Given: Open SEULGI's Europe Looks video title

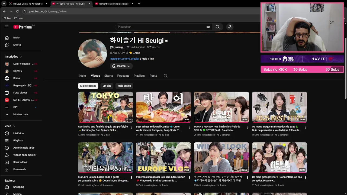Looking at the screenshot, I should [103, 179].
